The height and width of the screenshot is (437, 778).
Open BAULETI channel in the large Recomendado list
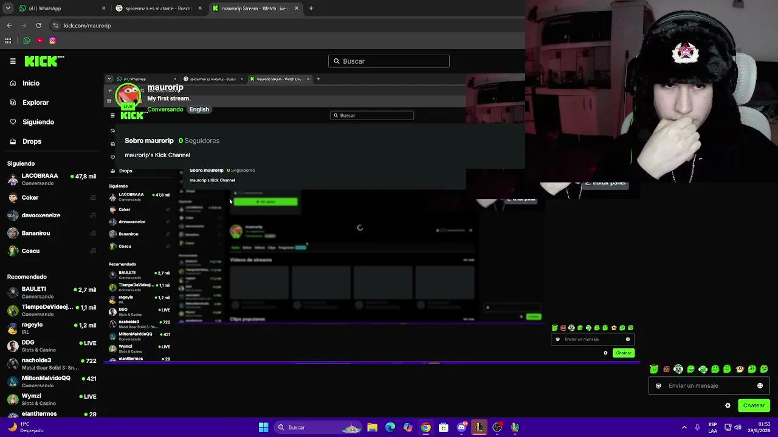[x=52, y=293]
